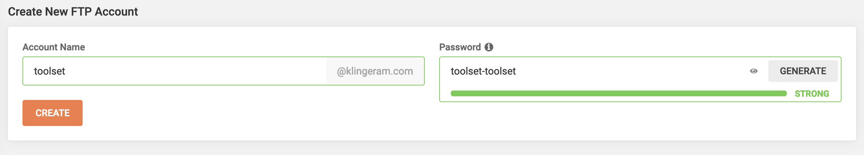Generate a random password

(803, 71)
